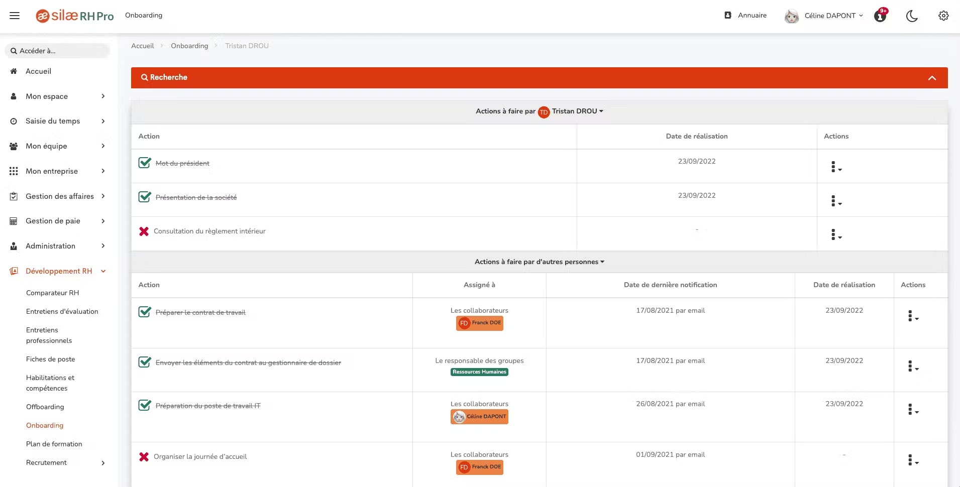This screenshot has width=960, height=487.
Task: Click the Silae RH Pro logo
Action: 74,16
